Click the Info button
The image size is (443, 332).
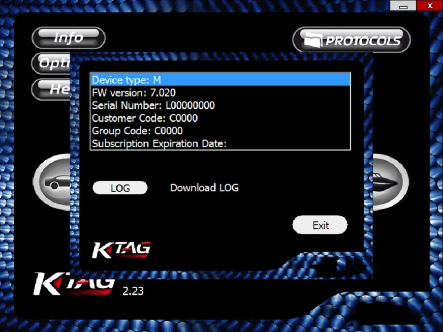point(68,38)
